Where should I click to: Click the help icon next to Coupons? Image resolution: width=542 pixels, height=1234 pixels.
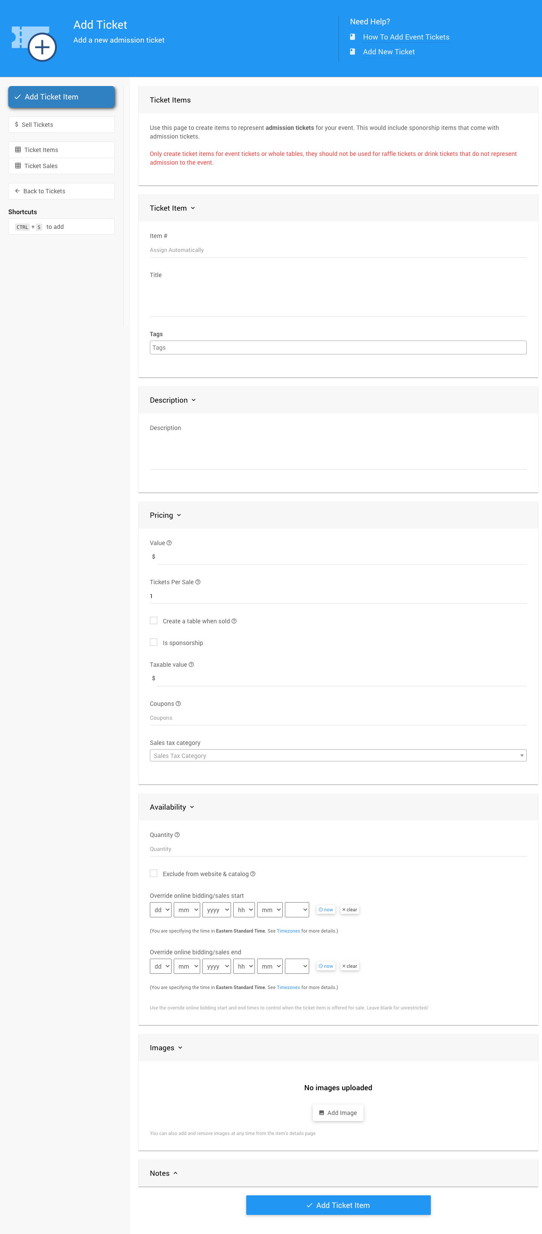click(x=178, y=704)
